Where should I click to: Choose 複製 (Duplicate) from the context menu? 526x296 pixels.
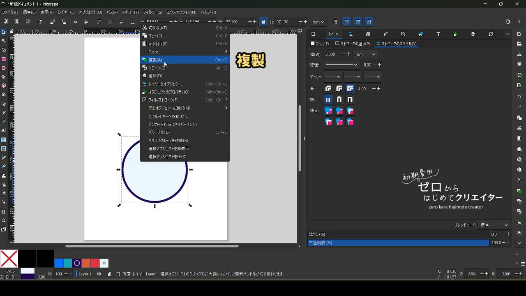(x=155, y=60)
